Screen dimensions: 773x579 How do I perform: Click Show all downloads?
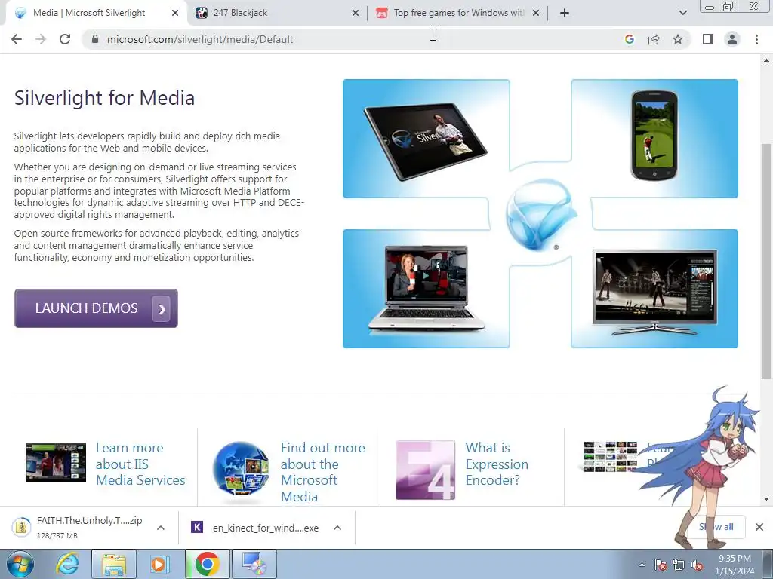(716, 527)
